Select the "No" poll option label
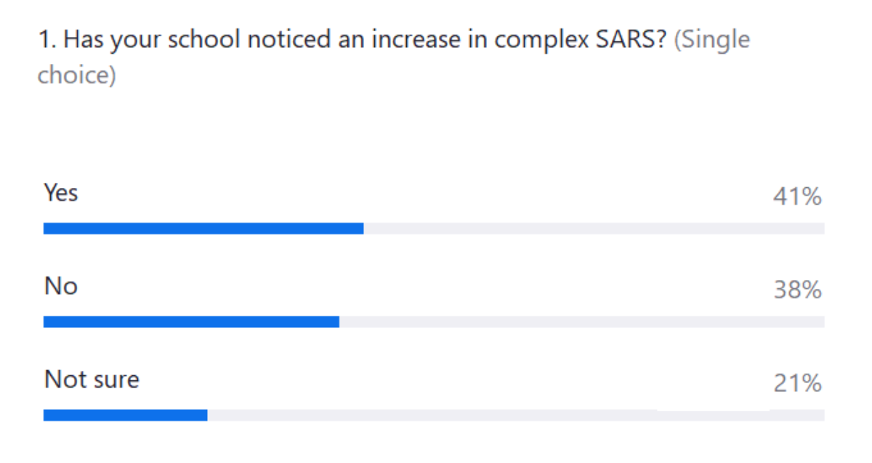Image resolution: width=872 pixels, height=463 pixels. coord(61,287)
